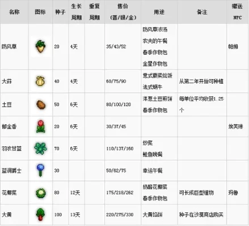Click the 赠送 NPC column header
Image resolution: width=249 pixels, height=226 pixels.
(237, 12)
